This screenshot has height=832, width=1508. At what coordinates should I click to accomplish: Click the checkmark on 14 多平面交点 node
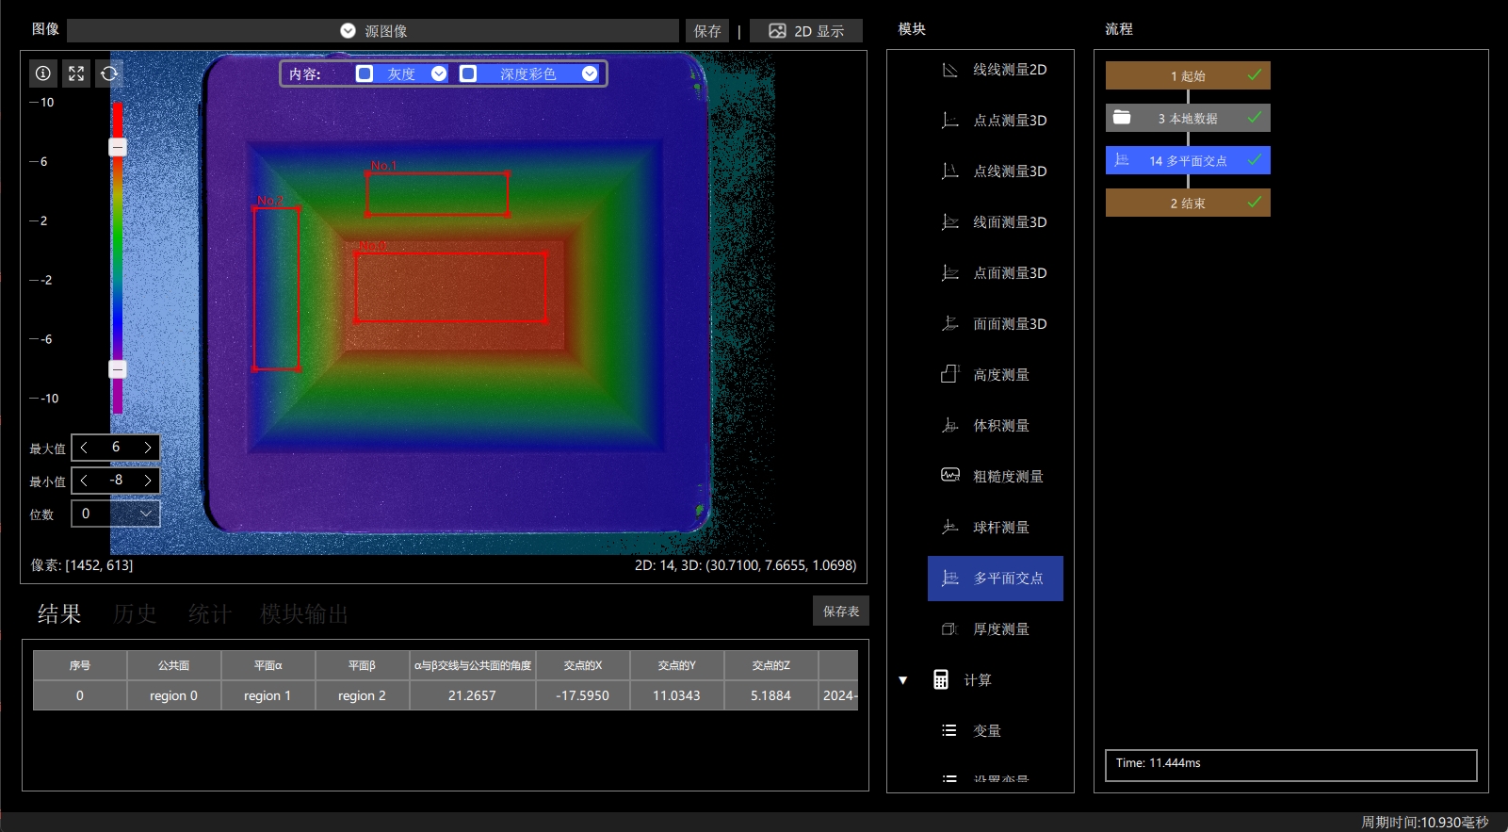1255,159
